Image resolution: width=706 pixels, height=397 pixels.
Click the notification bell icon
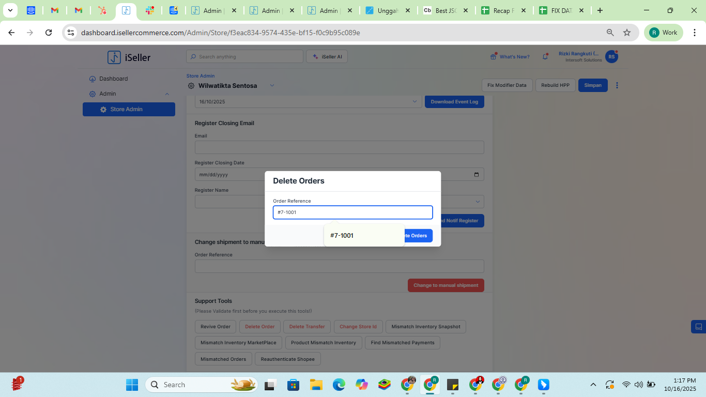(x=545, y=57)
